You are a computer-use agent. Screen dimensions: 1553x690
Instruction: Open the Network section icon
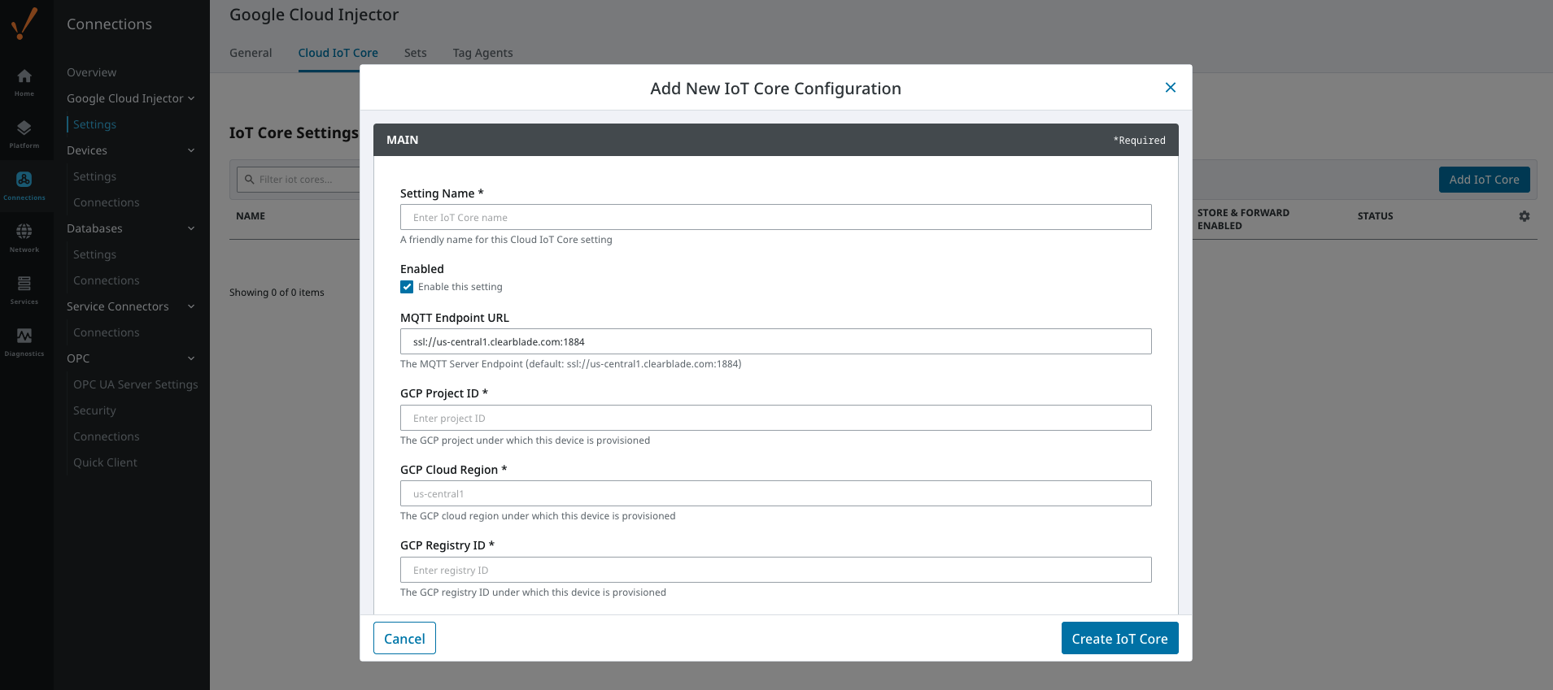pos(24,232)
